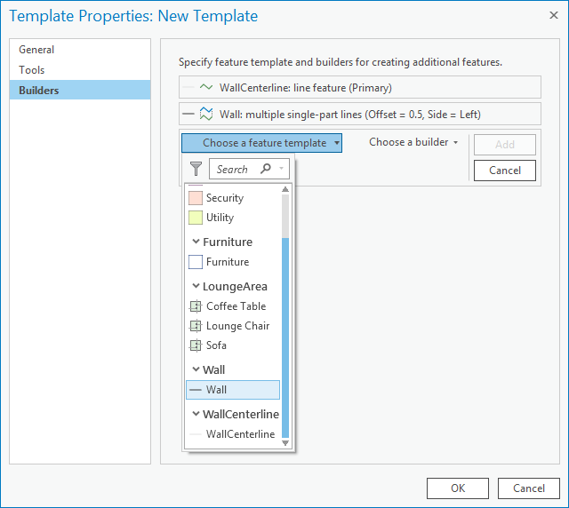This screenshot has height=508, width=569.
Task: Click Cancel next to the Add button
Action: [504, 170]
